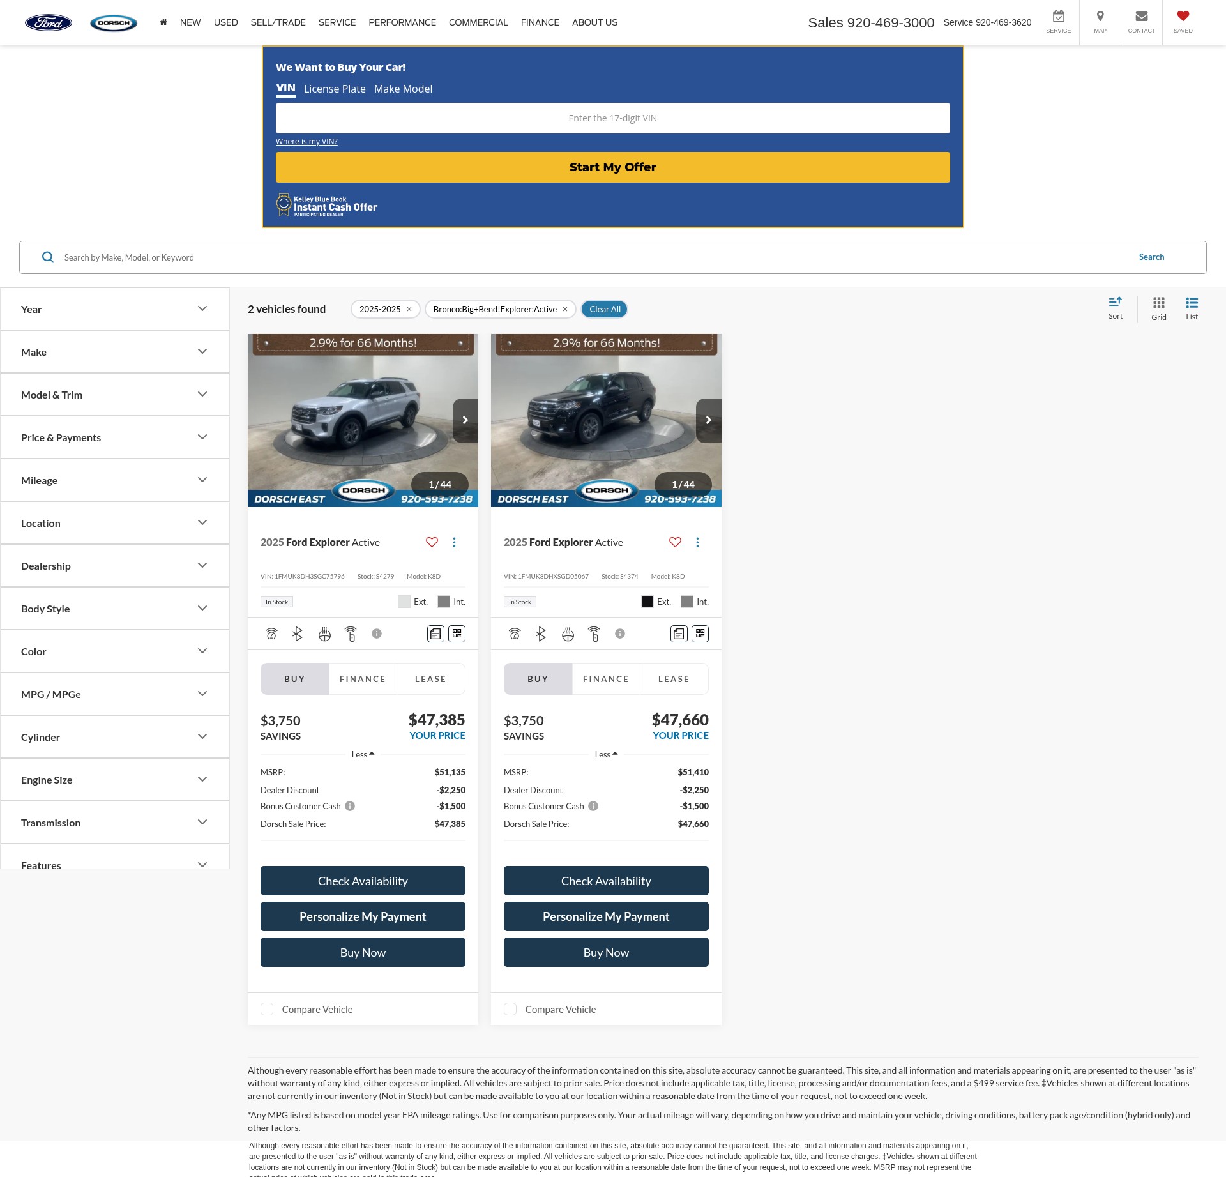
Task: Open QR code icon for stock S4374
Action: (x=700, y=634)
